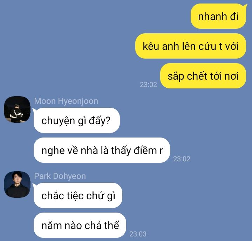Click the Moon Hyeonjoon sender name

point(66,101)
